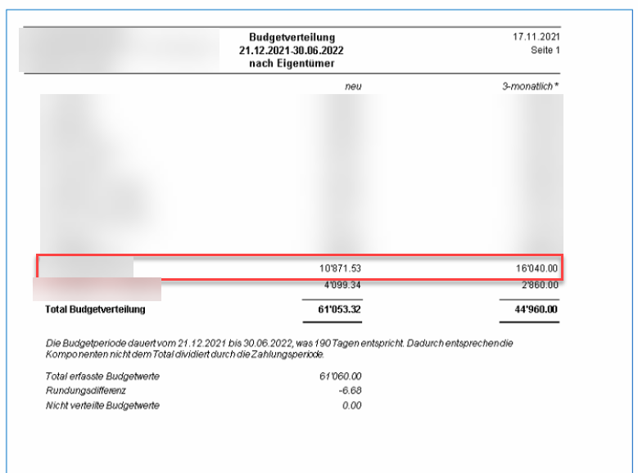Select the value 2'860.00
The image size is (638, 473).
coord(540,285)
